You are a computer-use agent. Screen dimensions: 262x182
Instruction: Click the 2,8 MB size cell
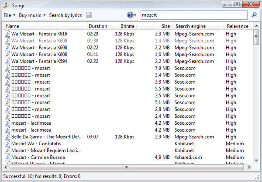click(x=162, y=109)
